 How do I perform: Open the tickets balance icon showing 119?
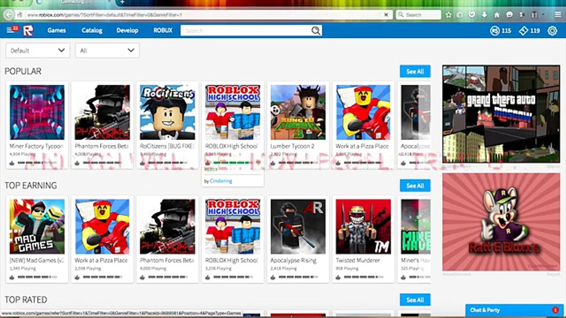coord(524,31)
